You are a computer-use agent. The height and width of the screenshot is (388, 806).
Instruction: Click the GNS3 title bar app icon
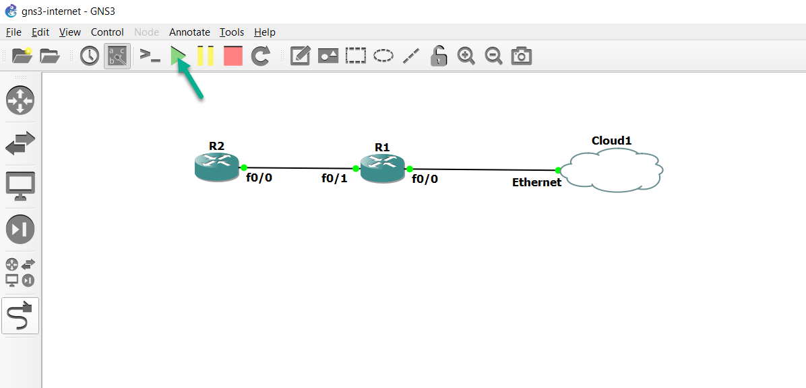click(x=11, y=11)
